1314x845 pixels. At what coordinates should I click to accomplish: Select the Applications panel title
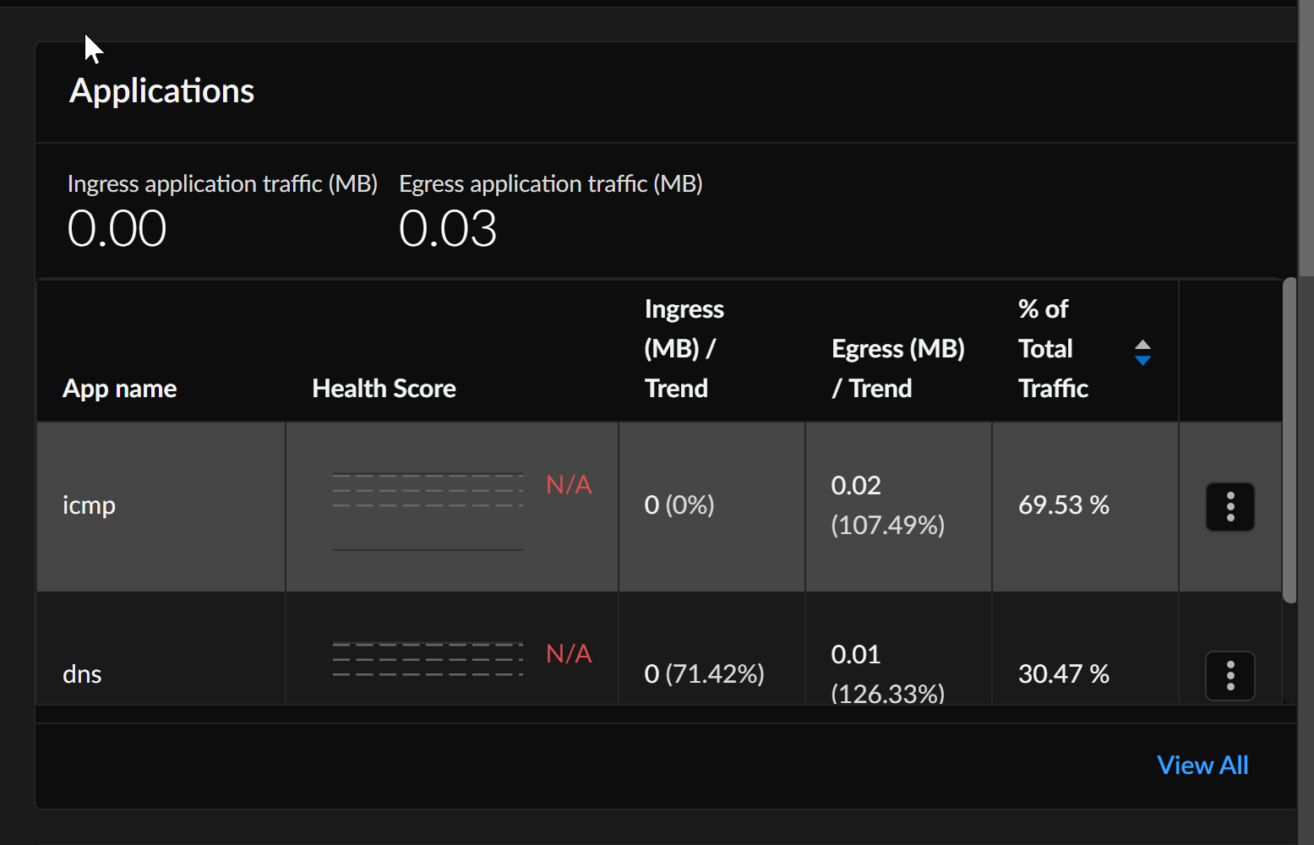click(161, 90)
